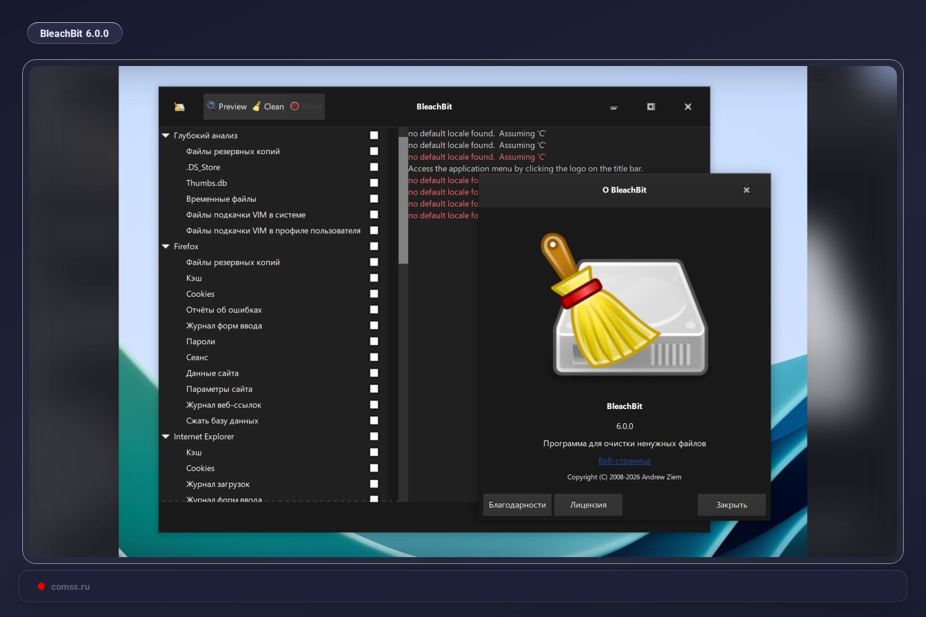Open the Благодарности credits button

click(x=517, y=505)
